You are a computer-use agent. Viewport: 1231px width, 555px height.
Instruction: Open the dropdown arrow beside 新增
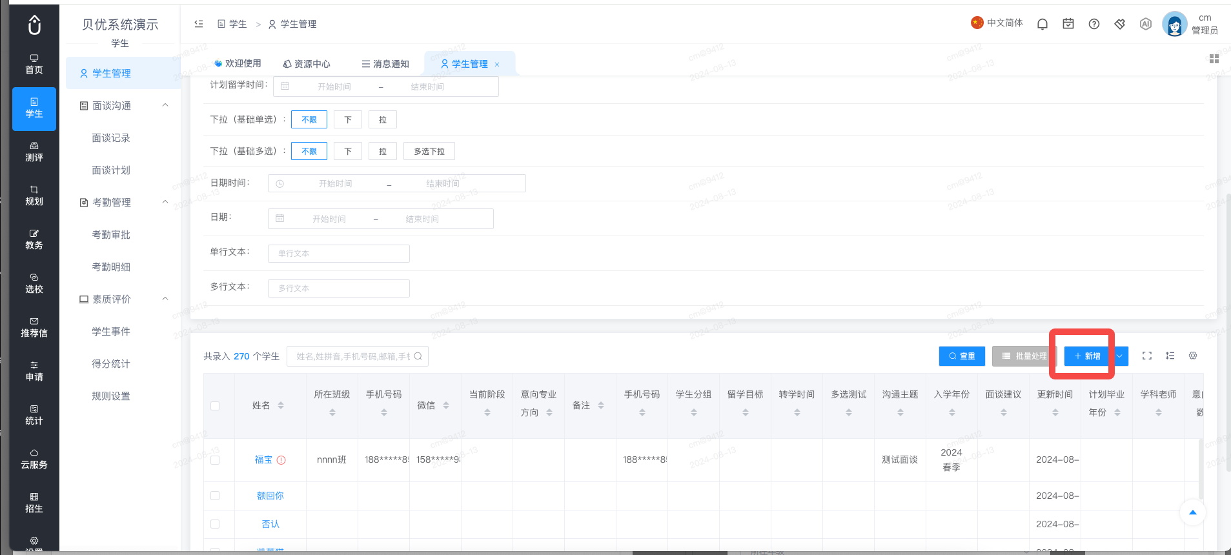coord(1119,356)
